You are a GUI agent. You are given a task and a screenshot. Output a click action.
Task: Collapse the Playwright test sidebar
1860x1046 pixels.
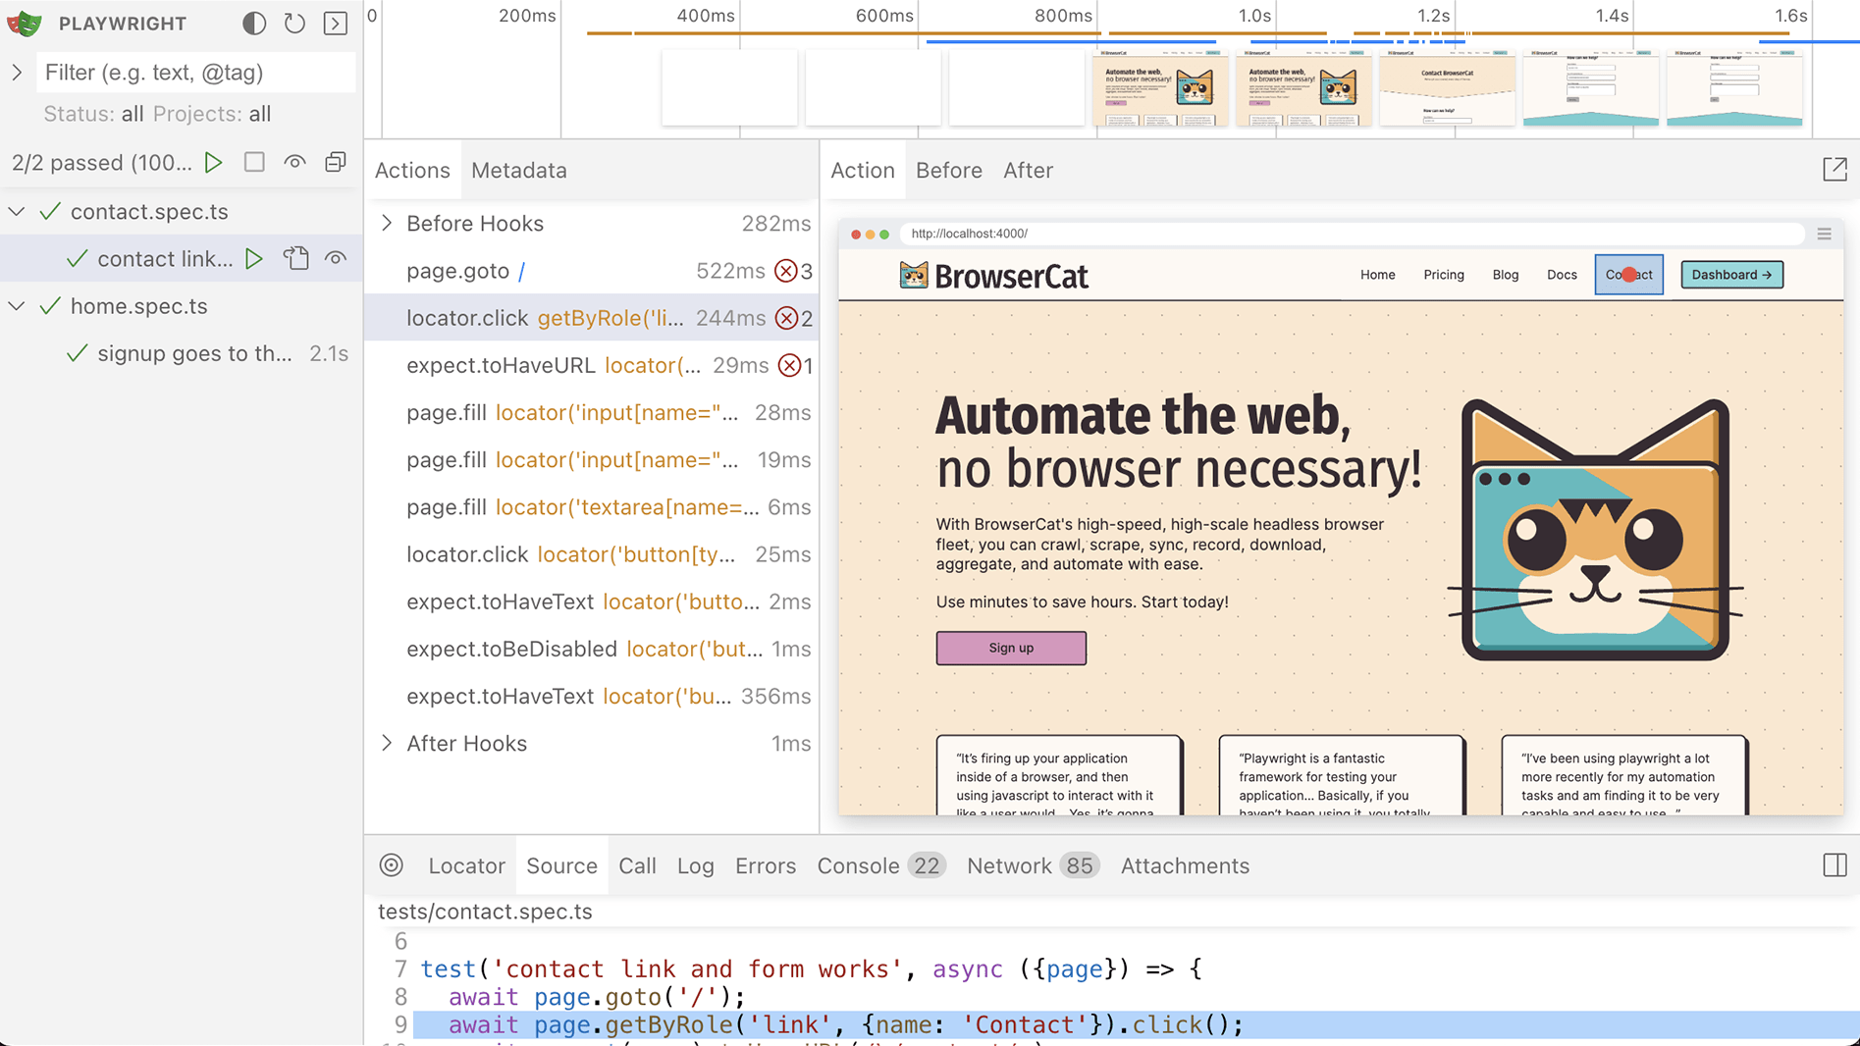tap(335, 24)
